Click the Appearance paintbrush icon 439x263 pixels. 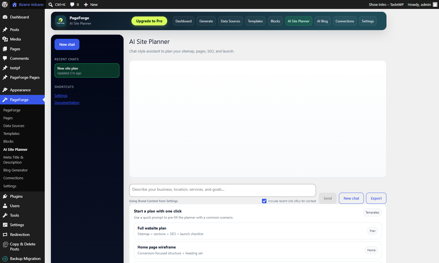[5, 90]
